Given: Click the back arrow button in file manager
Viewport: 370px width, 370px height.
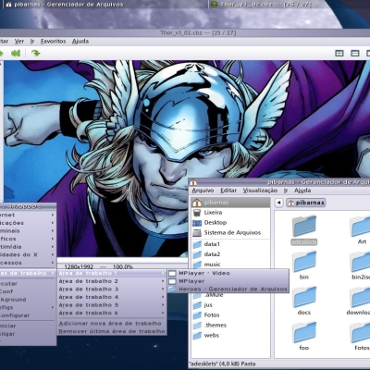Looking at the screenshot, I should (x=279, y=203).
